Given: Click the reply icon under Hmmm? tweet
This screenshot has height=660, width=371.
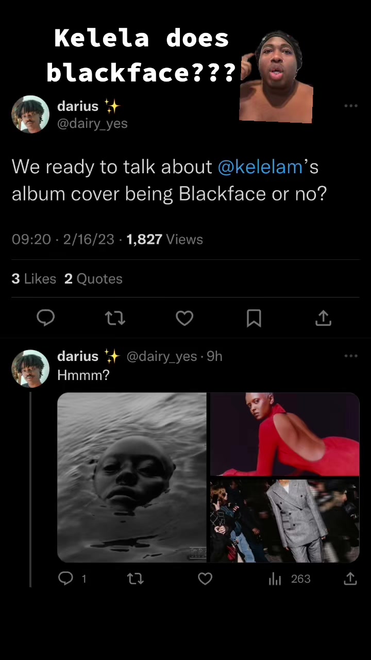Looking at the screenshot, I should click(66, 579).
